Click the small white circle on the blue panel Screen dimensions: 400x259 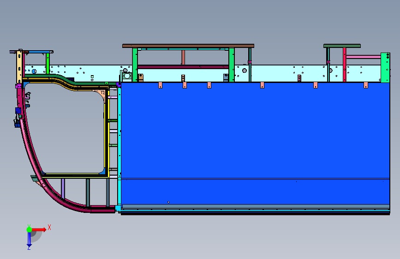[x=168, y=202]
